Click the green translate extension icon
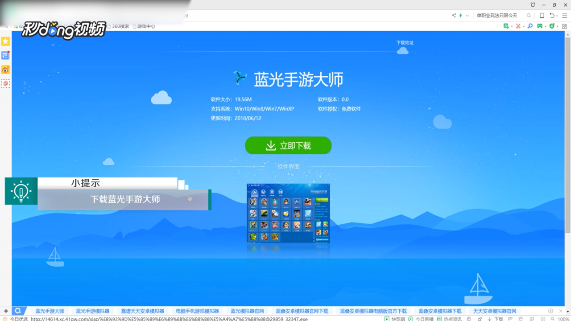This screenshot has width=571, height=321. [506, 26]
